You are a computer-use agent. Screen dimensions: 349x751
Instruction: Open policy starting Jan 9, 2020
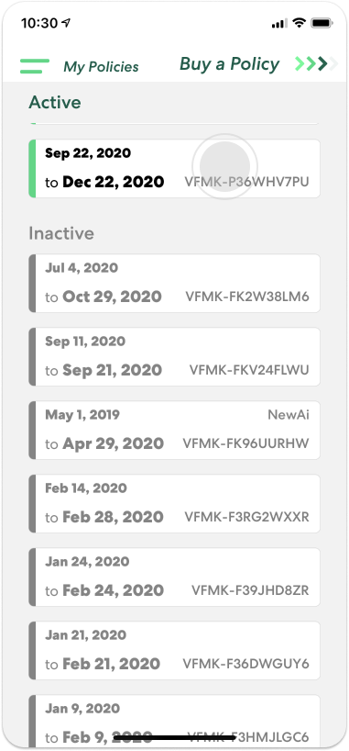pos(174,722)
